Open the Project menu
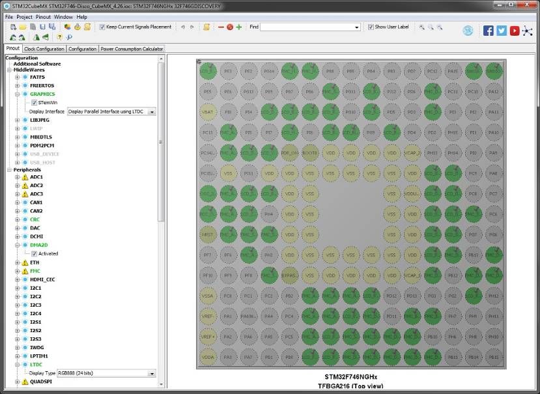540x394 pixels. coord(25,17)
